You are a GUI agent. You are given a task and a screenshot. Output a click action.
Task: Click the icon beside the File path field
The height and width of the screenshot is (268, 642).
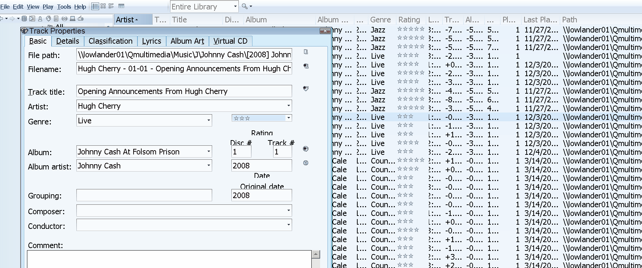pos(306,52)
